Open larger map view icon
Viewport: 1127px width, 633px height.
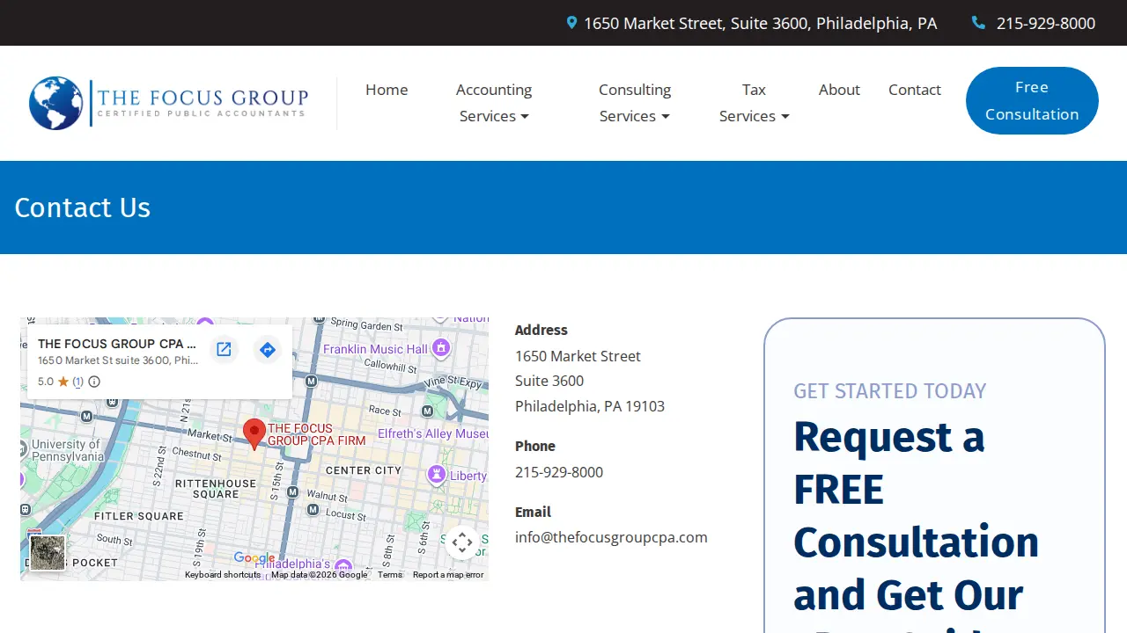(224, 350)
